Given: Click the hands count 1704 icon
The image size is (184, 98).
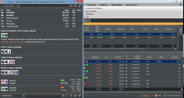Looking at the screenshot, I should [156, 96].
